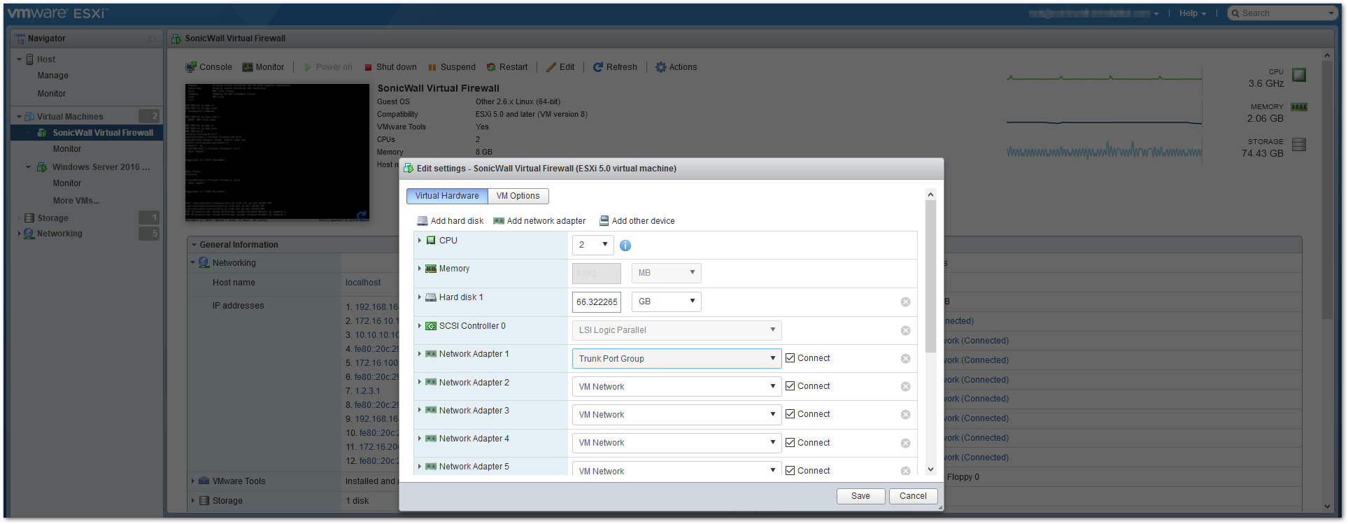Click the main page vertical scrollbar
1348x524 pixels.
click(x=1327, y=190)
